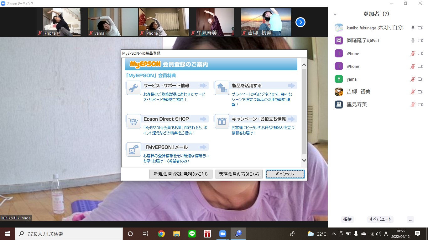Screen dimensions: 428x240
Task: Click scroll up arrow in Epson dialog
Action: [x=304, y=65]
